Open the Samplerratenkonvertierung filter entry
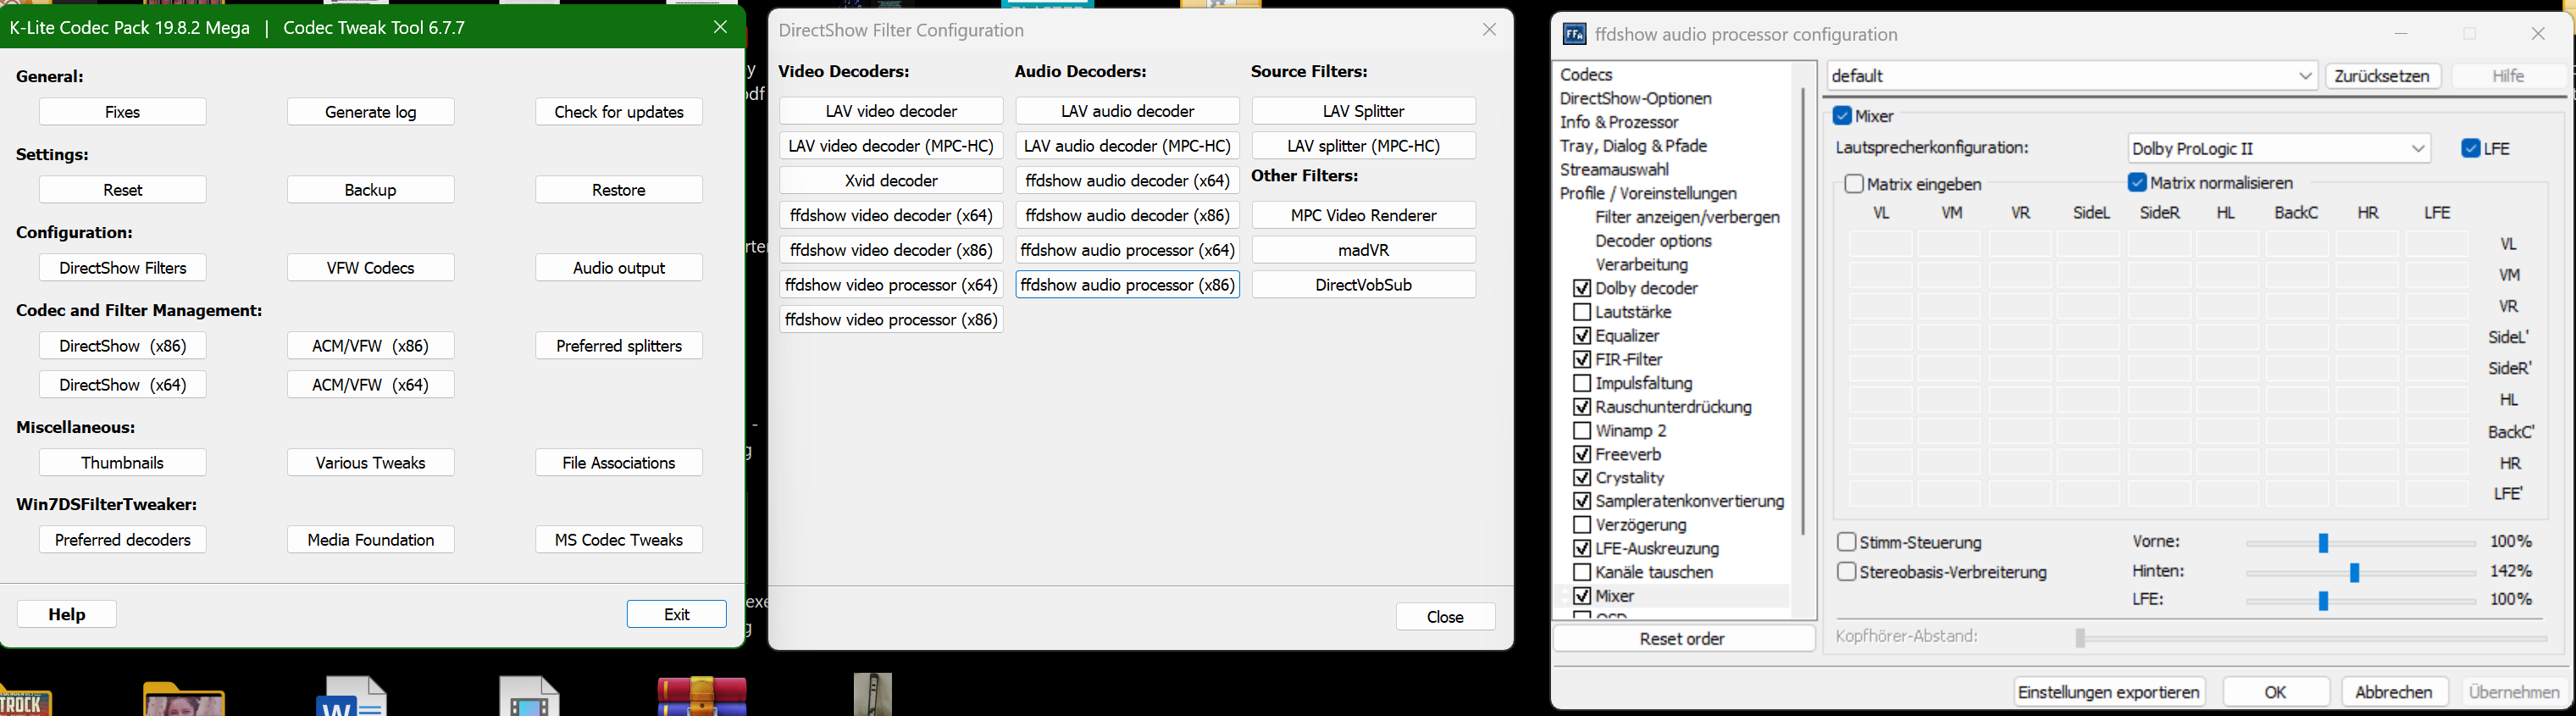This screenshot has width=2576, height=716. pos(1690,501)
